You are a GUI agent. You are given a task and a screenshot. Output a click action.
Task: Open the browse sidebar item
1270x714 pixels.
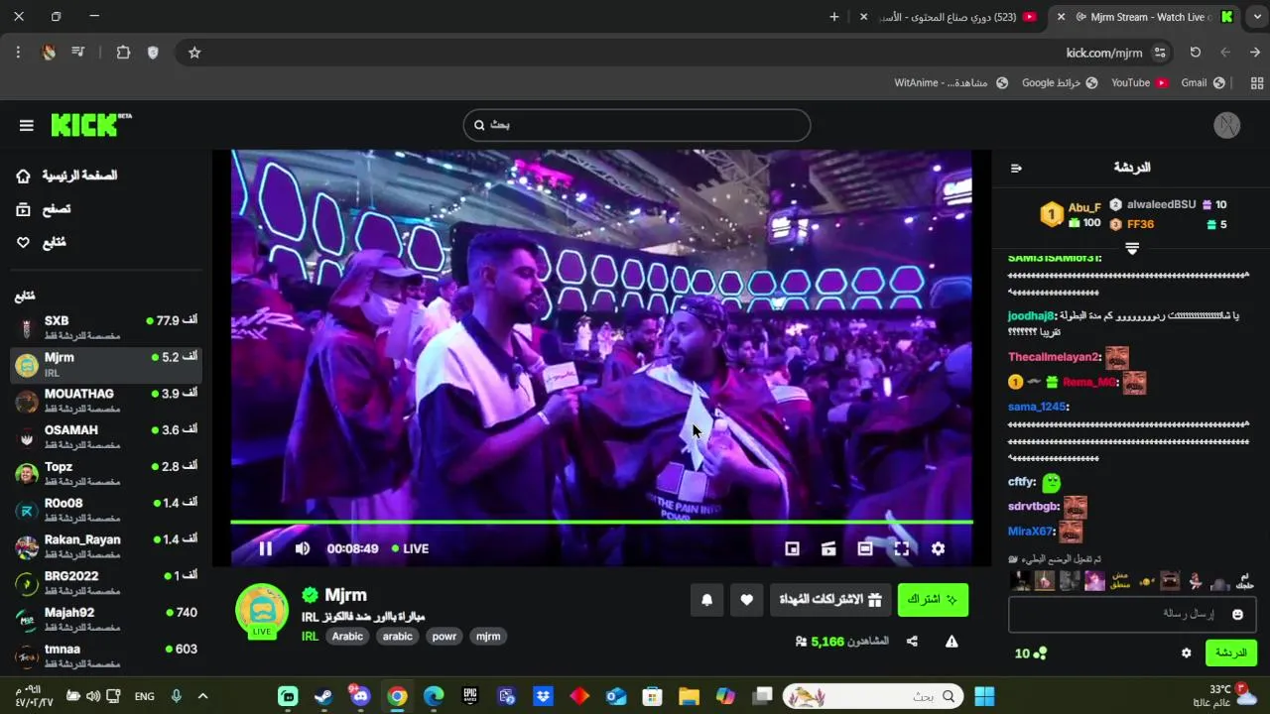point(43,209)
